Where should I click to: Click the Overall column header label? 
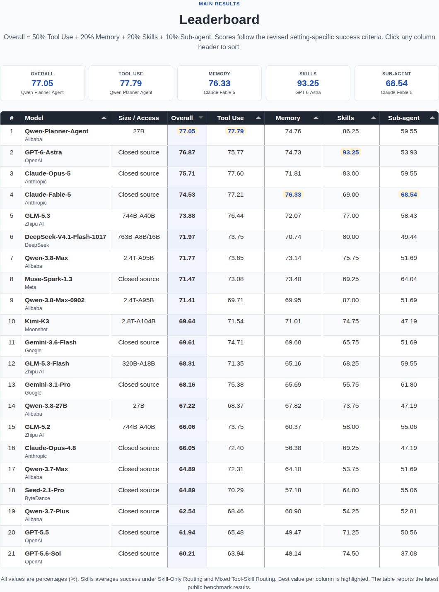[x=182, y=118]
